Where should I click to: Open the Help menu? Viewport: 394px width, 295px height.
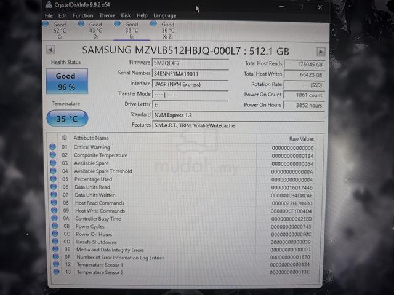coord(142,15)
